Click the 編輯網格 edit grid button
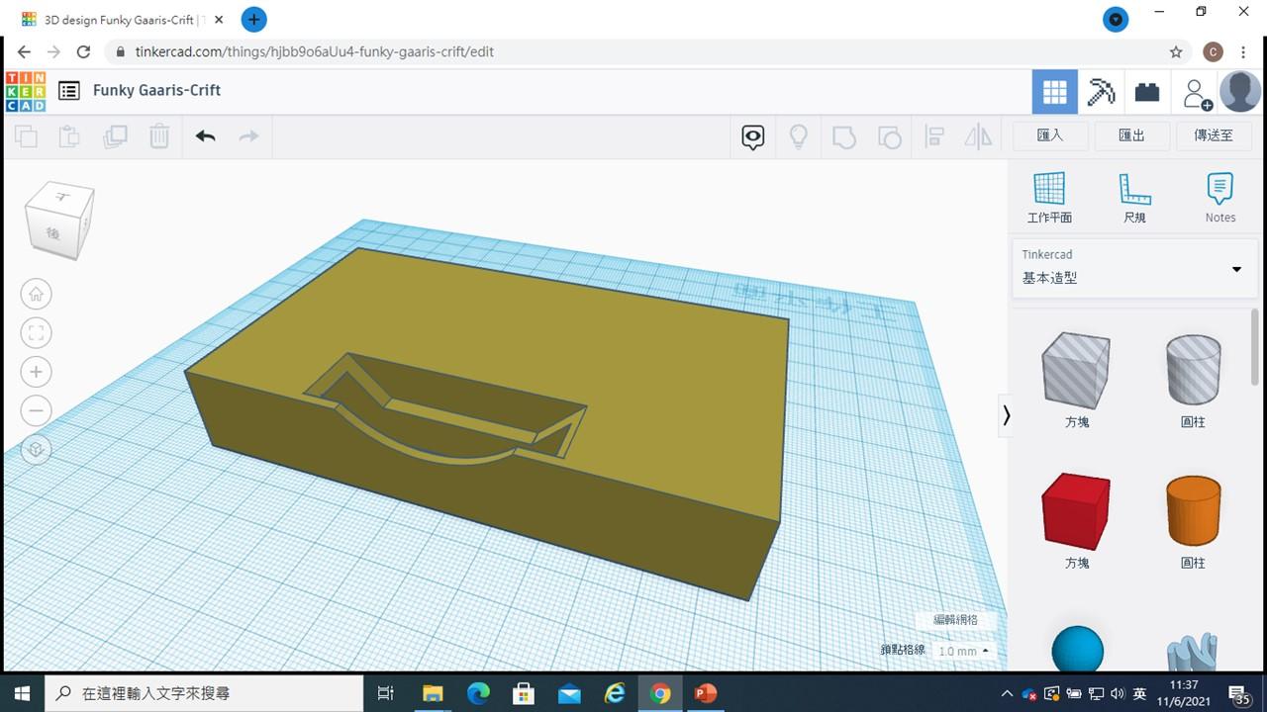Screen dimensions: 1267x712 [x=955, y=620]
